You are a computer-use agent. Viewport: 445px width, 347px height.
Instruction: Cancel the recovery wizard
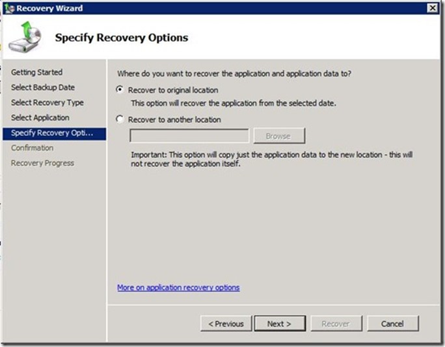tap(392, 324)
